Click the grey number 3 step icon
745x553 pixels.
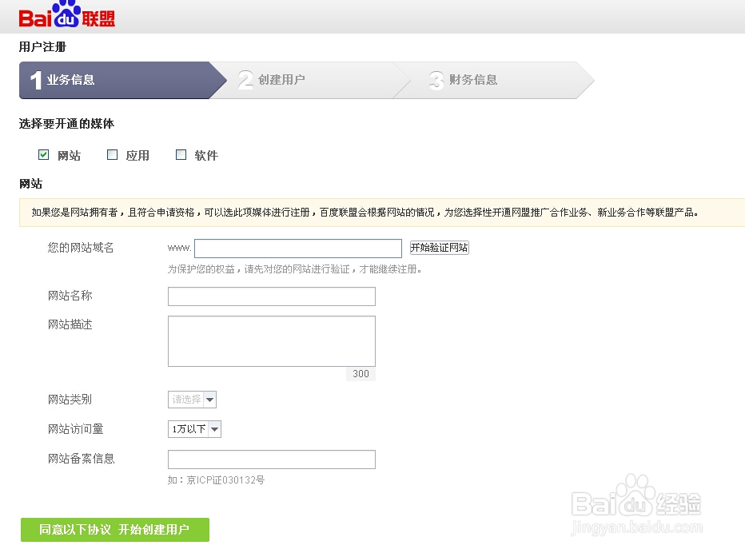[436, 80]
